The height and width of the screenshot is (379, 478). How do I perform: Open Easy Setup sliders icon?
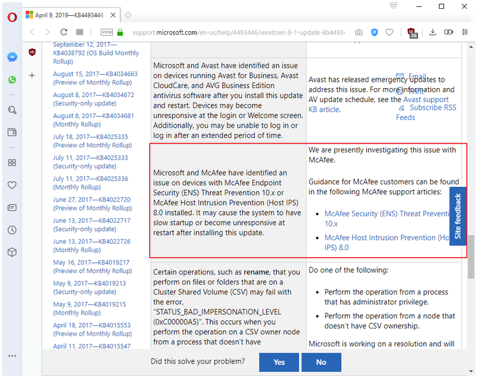(x=465, y=32)
